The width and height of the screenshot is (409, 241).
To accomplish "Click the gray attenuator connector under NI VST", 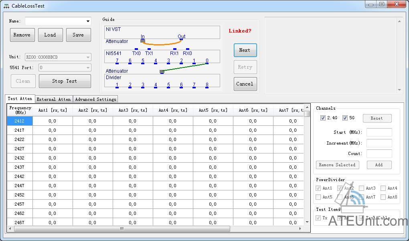I will (142, 41).
